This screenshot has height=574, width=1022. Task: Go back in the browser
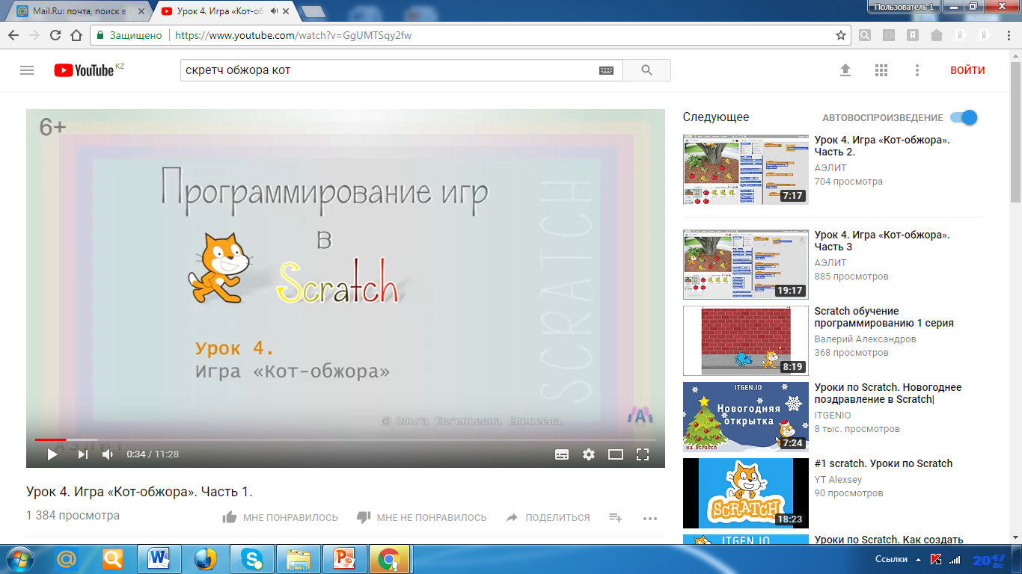click(x=13, y=35)
